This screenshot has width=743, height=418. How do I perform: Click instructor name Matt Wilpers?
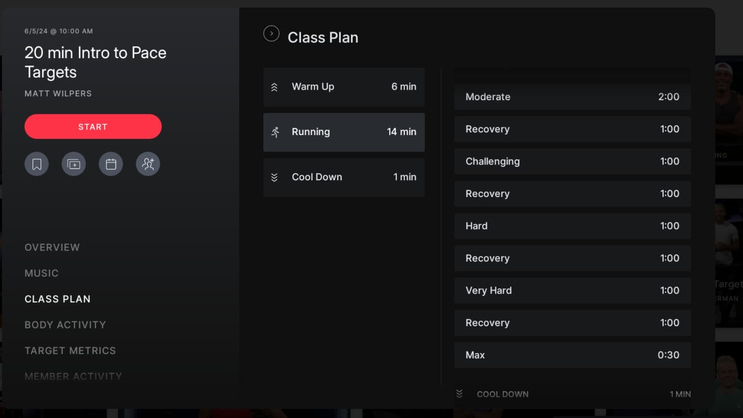click(58, 93)
